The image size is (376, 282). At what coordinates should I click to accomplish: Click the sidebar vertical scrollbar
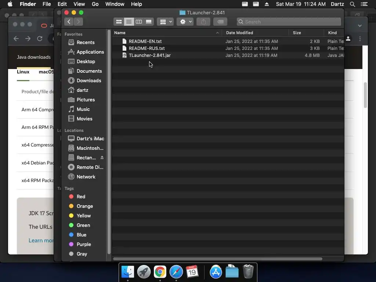109,141
